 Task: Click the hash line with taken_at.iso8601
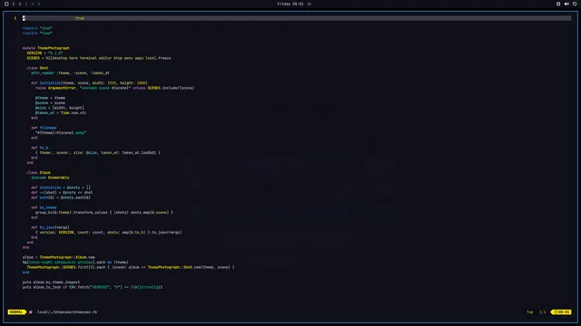[x=98, y=153]
